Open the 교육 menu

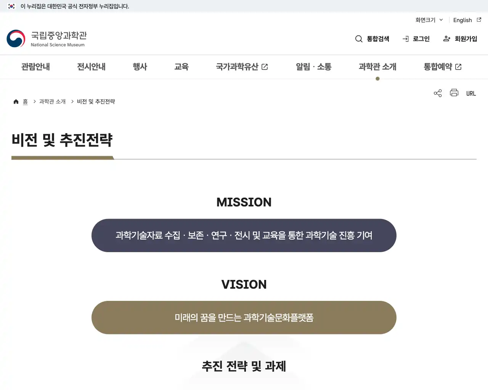click(181, 67)
